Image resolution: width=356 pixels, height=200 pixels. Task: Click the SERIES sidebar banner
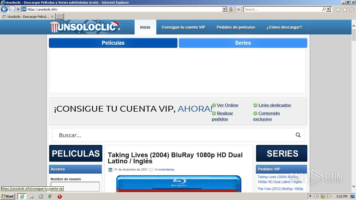(x=281, y=153)
